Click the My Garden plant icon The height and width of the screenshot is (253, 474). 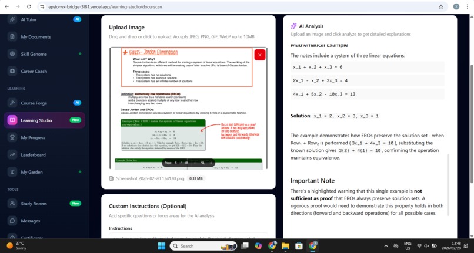pos(12,172)
